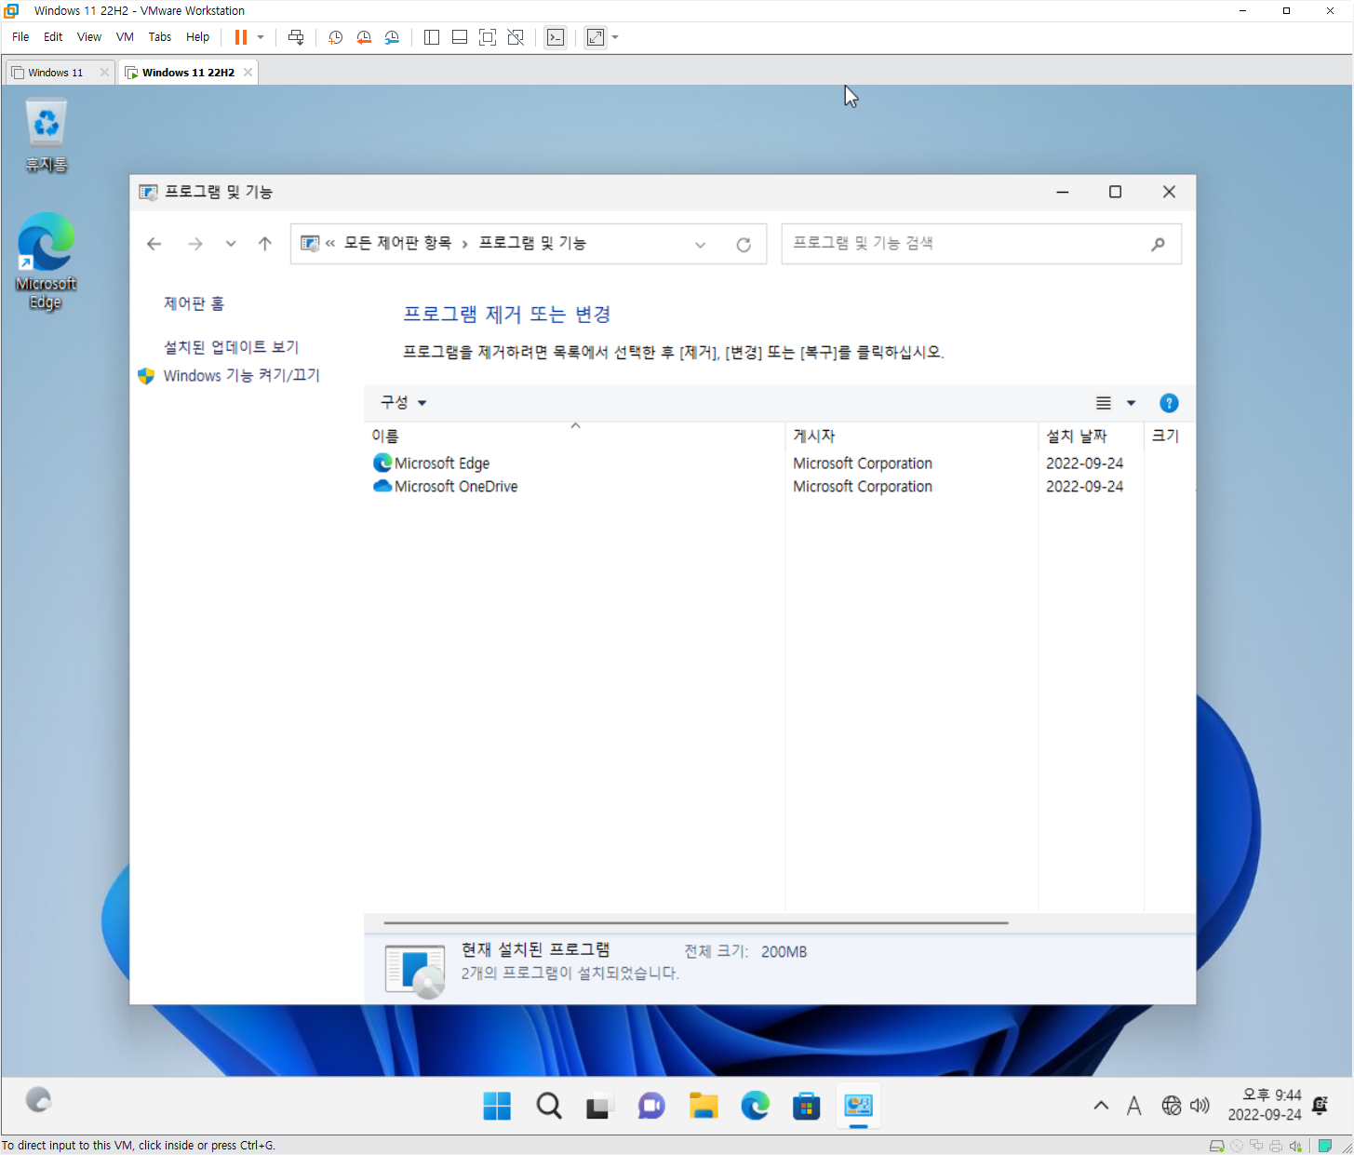
Task: Select the Windows 11 22H2 tab
Action: pos(188,73)
